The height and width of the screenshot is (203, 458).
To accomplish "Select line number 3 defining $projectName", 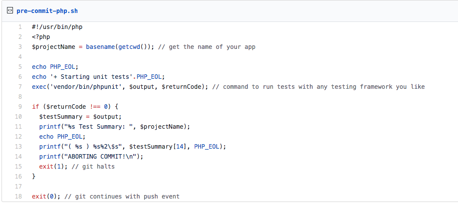I will (20, 47).
